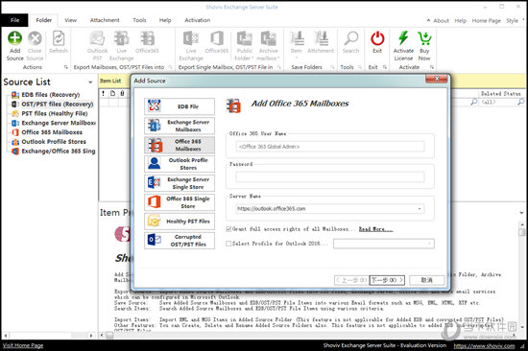Select Office 365 Mailboxes tree item
This screenshot has width=528, height=351.
pyautogui.click(x=52, y=132)
